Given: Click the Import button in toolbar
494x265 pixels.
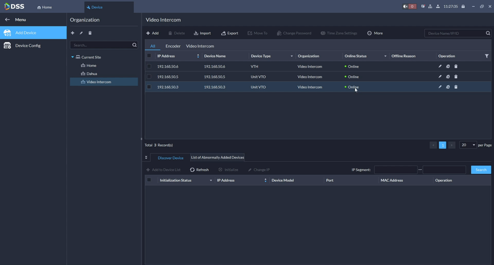Looking at the screenshot, I should coord(202,33).
